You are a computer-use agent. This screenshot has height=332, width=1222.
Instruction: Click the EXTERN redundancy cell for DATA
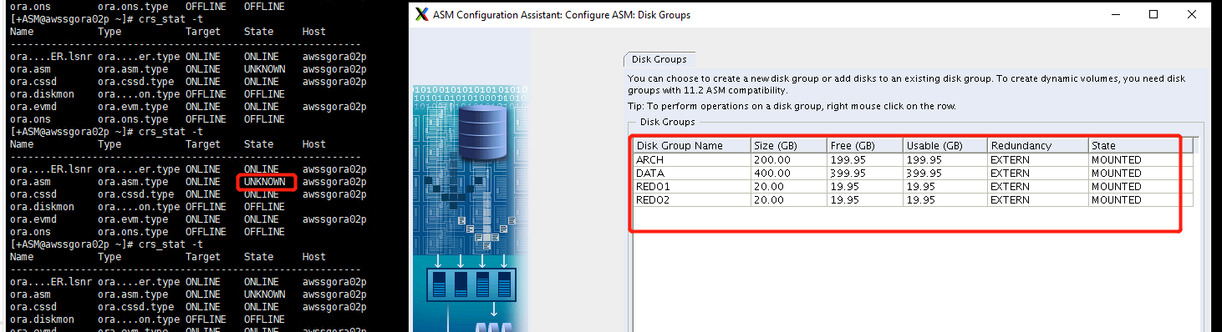[x=1038, y=173]
